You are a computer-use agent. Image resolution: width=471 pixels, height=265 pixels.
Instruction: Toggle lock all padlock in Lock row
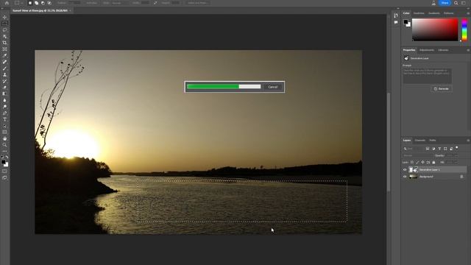[433, 162]
